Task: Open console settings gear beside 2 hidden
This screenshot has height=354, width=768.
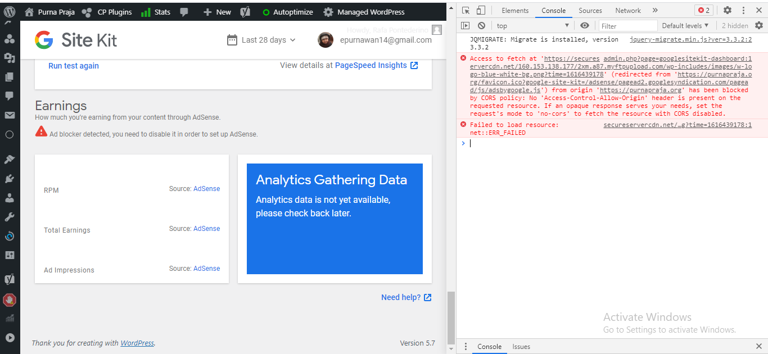Action: pos(759,25)
